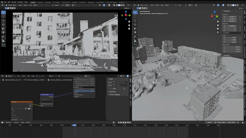This screenshot has height=138, width=246.
Task: Toggle the Location Y lock in Transform panel
Action: click(240, 19)
